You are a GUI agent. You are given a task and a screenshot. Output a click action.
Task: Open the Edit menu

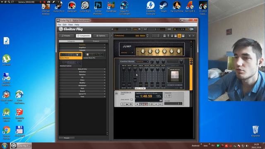[65, 25]
